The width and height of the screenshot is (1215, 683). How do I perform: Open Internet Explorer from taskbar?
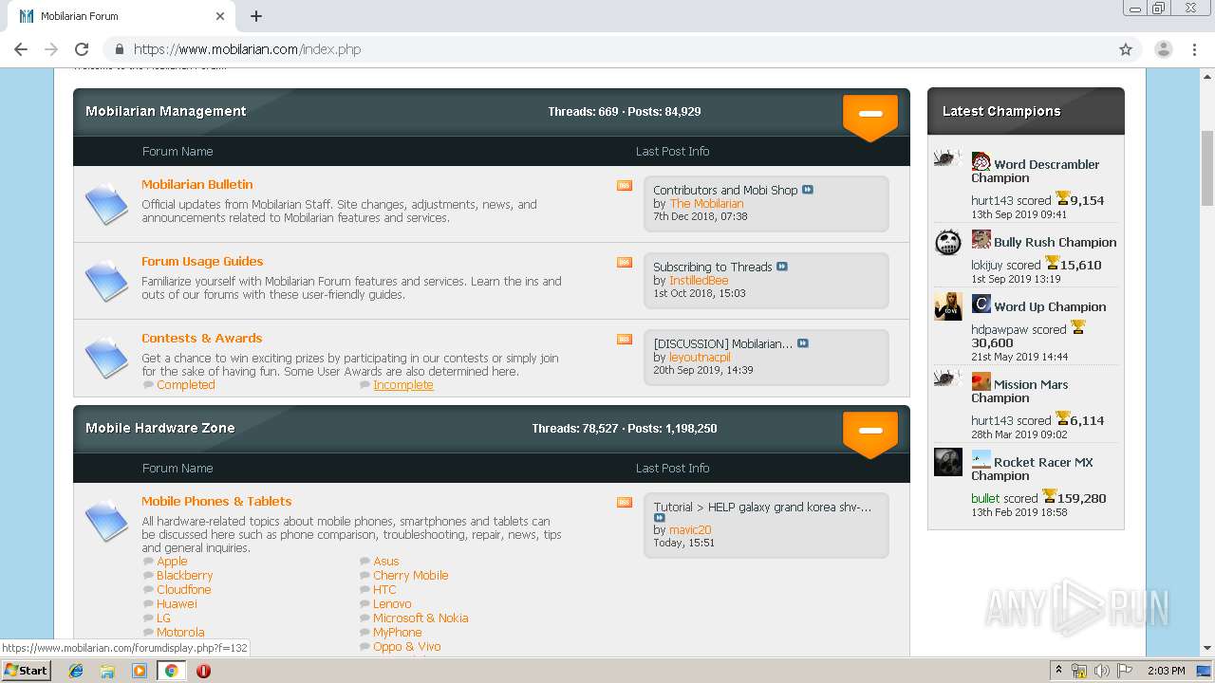click(76, 670)
